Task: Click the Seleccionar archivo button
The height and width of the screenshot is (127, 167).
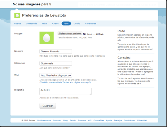Action: (x=70, y=33)
